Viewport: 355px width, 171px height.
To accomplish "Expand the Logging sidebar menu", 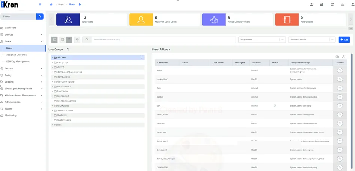I will pyautogui.click(x=42, y=82).
